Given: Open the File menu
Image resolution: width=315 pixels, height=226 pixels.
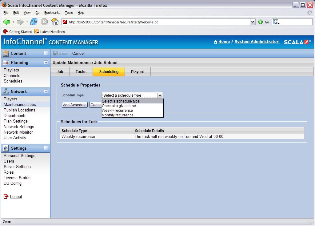Looking at the screenshot, I should pyautogui.click(x=6, y=13).
